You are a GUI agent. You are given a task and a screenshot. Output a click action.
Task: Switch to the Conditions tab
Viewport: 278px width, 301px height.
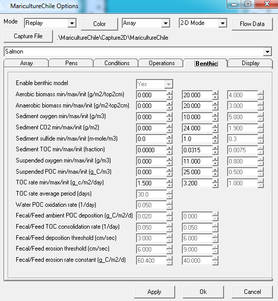pyautogui.click(x=117, y=63)
